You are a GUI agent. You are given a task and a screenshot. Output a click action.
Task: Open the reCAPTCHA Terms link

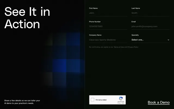point(123,103)
